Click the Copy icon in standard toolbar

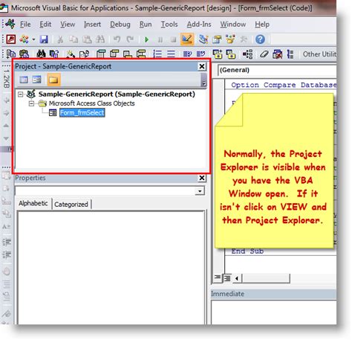click(74, 39)
